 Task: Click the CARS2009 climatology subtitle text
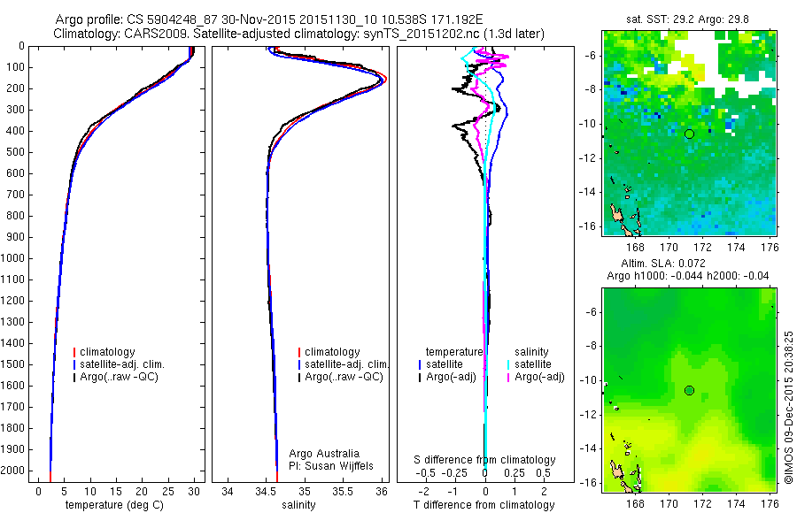tap(299, 34)
